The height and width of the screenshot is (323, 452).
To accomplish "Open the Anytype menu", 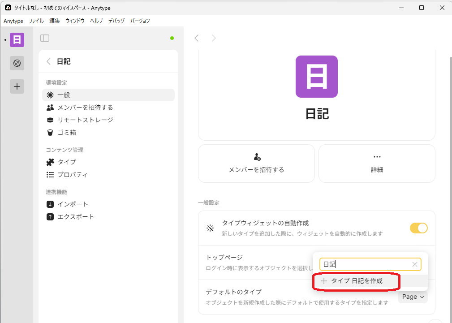I will (13, 21).
